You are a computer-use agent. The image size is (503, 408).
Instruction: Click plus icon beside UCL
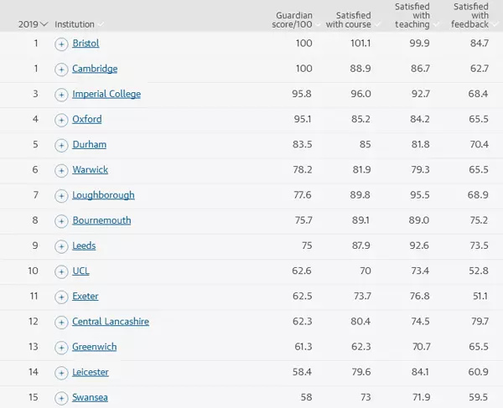pyautogui.click(x=61, y=271)
